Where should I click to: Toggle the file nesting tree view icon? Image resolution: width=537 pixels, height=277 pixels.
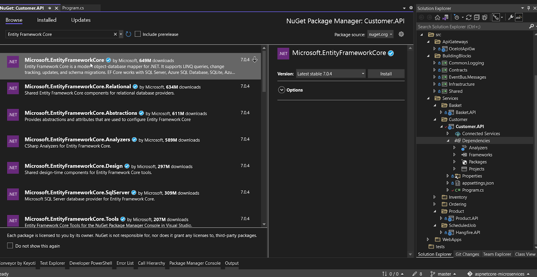[x=496, y=17]
